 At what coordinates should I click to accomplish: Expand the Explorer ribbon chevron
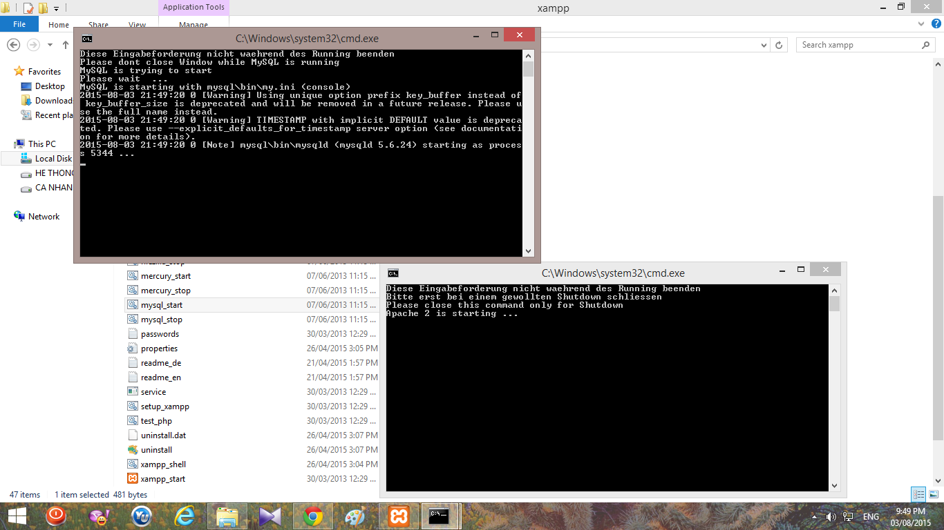(921, 24)
